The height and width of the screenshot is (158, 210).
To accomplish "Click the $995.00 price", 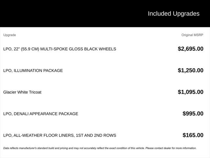I will (x=193, y=114).
